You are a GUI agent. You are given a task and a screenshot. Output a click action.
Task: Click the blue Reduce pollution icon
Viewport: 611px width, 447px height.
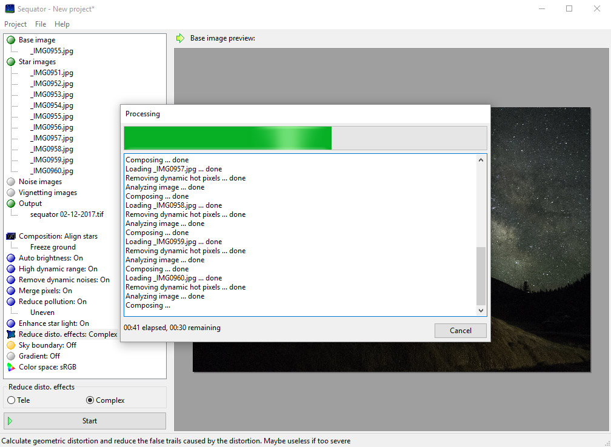[11, 302]
